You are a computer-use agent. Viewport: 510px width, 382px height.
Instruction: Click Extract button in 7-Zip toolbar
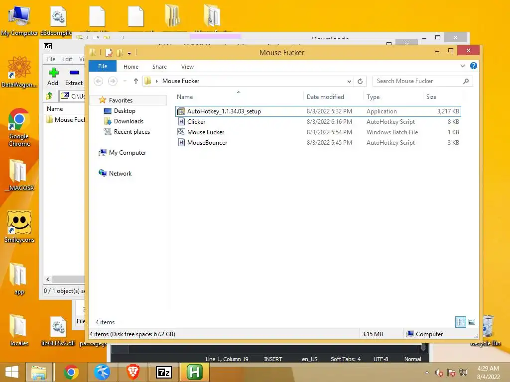tap(74, 77)
